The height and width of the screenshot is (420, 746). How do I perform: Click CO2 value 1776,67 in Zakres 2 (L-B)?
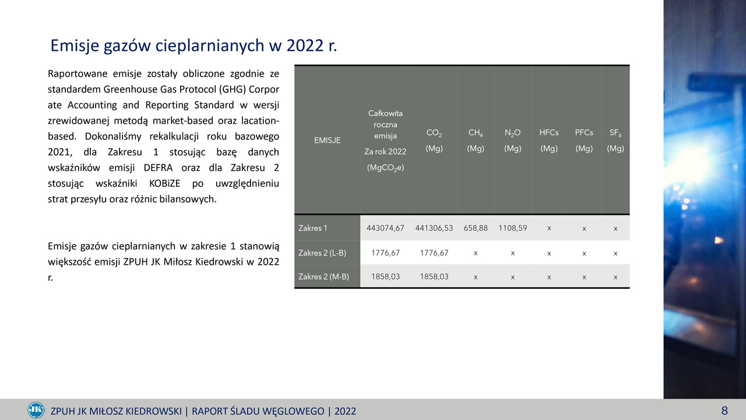434,253
